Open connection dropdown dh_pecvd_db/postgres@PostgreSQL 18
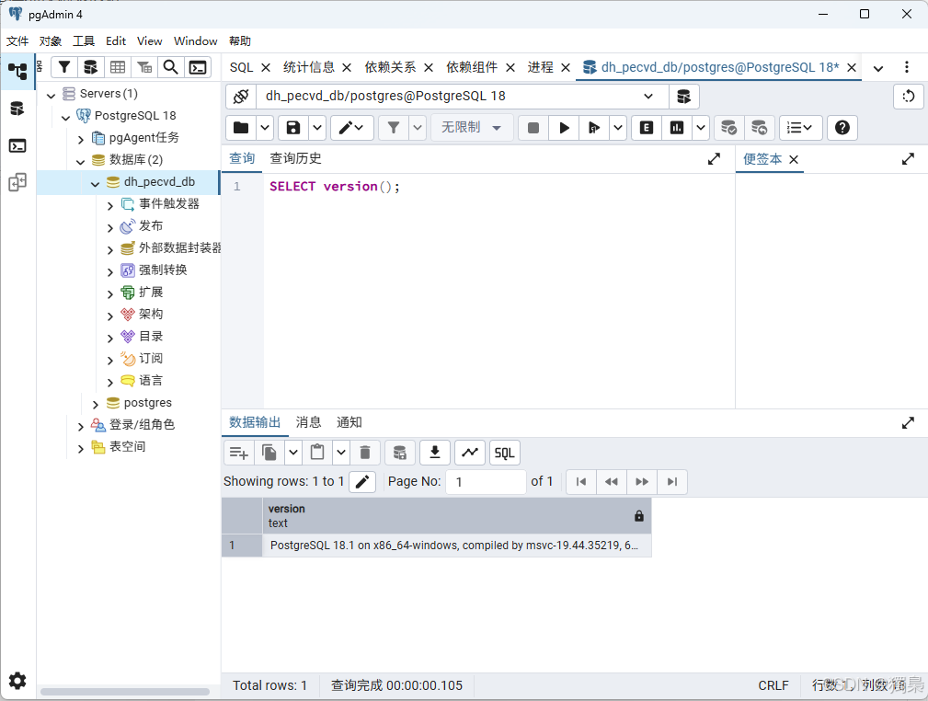 463,97
